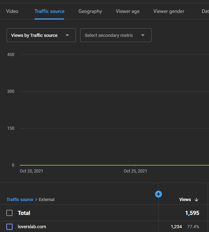Click the 77.4% share value
This screenshot has height=232, width=209.
click(193, 227)
